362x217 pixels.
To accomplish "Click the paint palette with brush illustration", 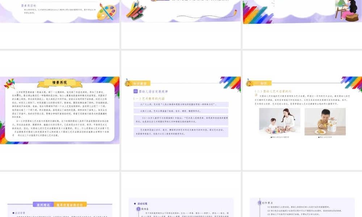I will click(x=106, y=12).
